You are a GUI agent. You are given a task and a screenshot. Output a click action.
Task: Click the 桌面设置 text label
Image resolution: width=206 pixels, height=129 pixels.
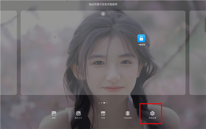[x=152, y=118]
